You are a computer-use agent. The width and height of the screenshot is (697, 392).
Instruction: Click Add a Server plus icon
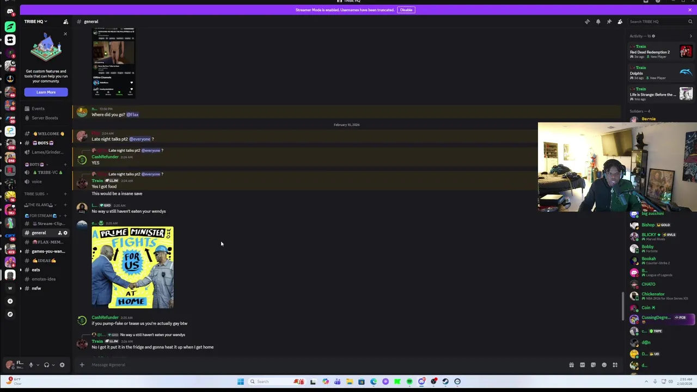tap(10, 301)
